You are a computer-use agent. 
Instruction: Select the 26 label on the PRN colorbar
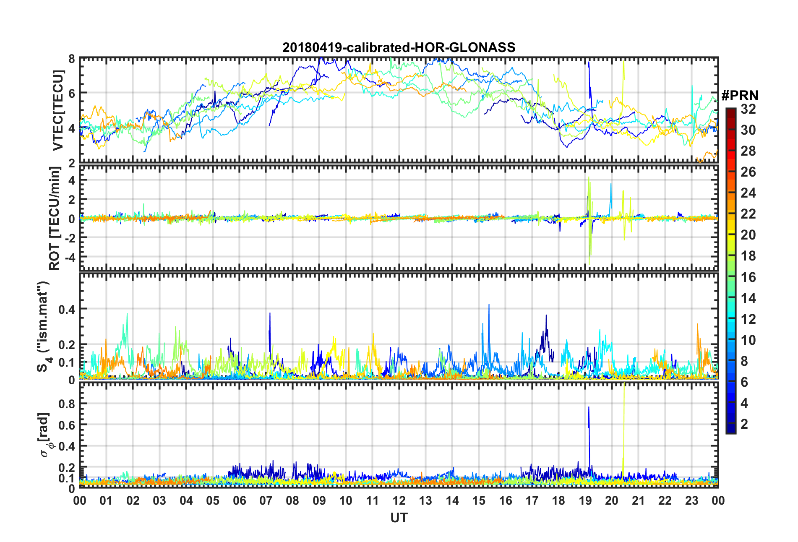[748, 172]
